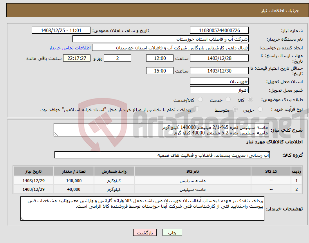Toggle the اسناد خزانه اسلامی payment checkbox

click(197, 109)
